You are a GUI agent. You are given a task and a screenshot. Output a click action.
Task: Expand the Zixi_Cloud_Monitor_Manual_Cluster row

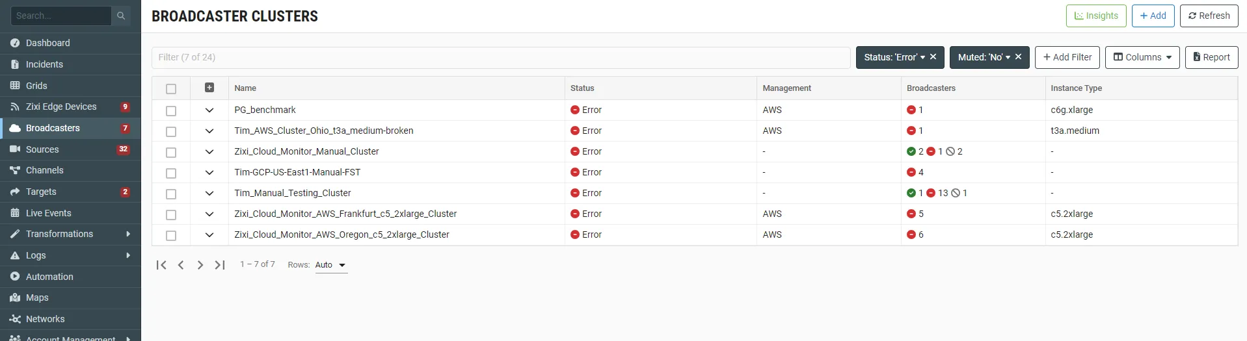[x=209, y=152]
